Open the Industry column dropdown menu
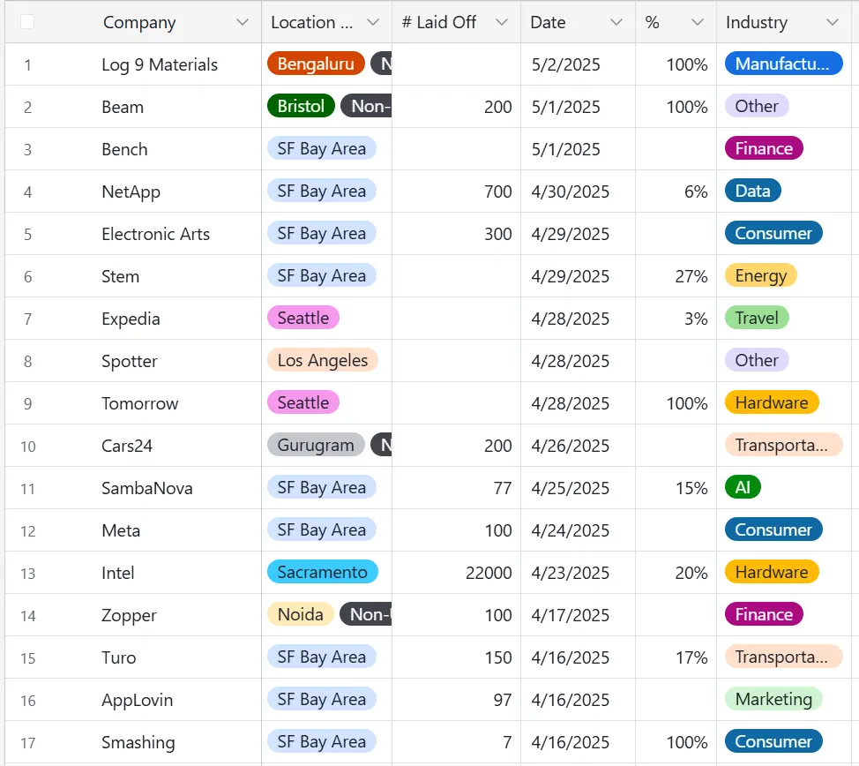The image size is (859, 766). (831, 22)
